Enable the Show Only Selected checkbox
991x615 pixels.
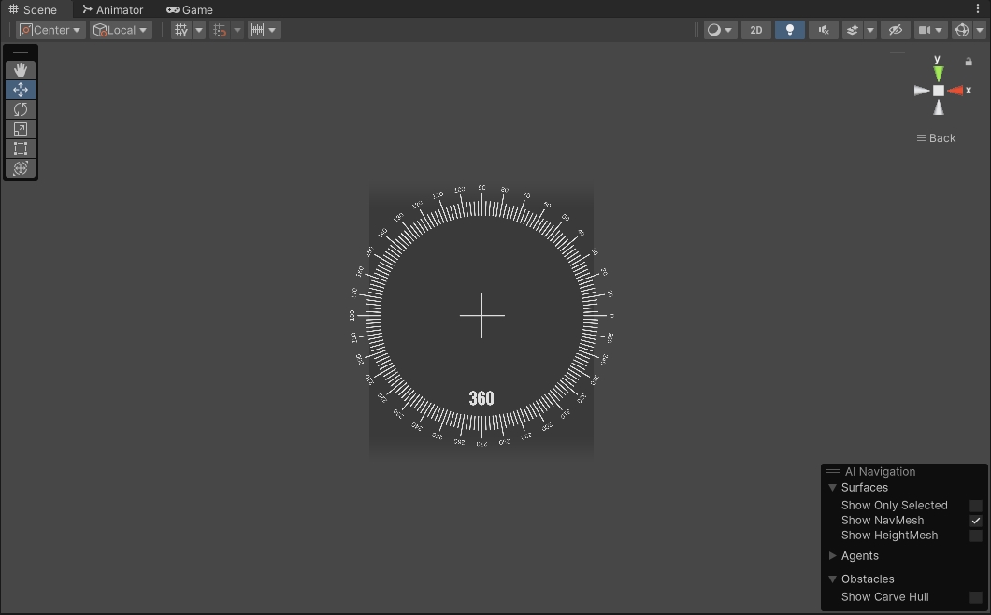point(975,505)
